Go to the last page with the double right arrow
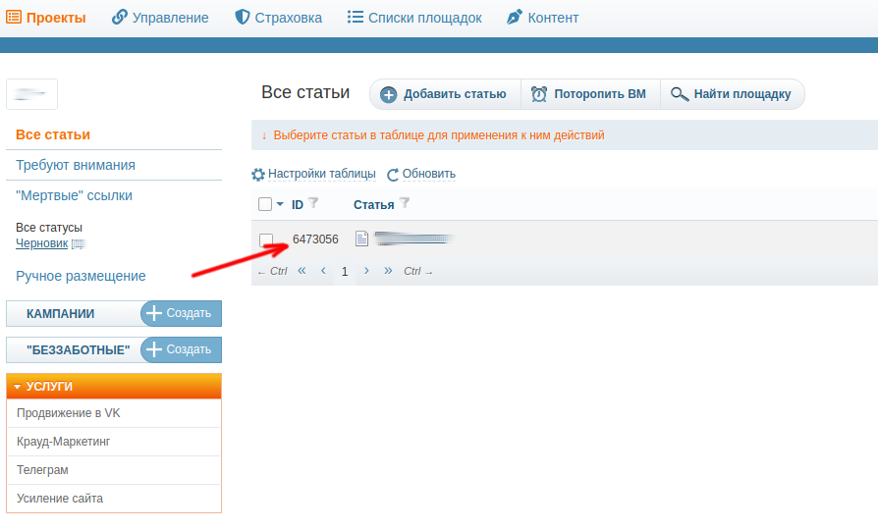Viewport: 878px width, 530px height. [388, 271]
